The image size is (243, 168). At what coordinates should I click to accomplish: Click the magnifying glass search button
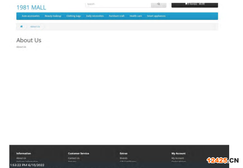point(159,4)
